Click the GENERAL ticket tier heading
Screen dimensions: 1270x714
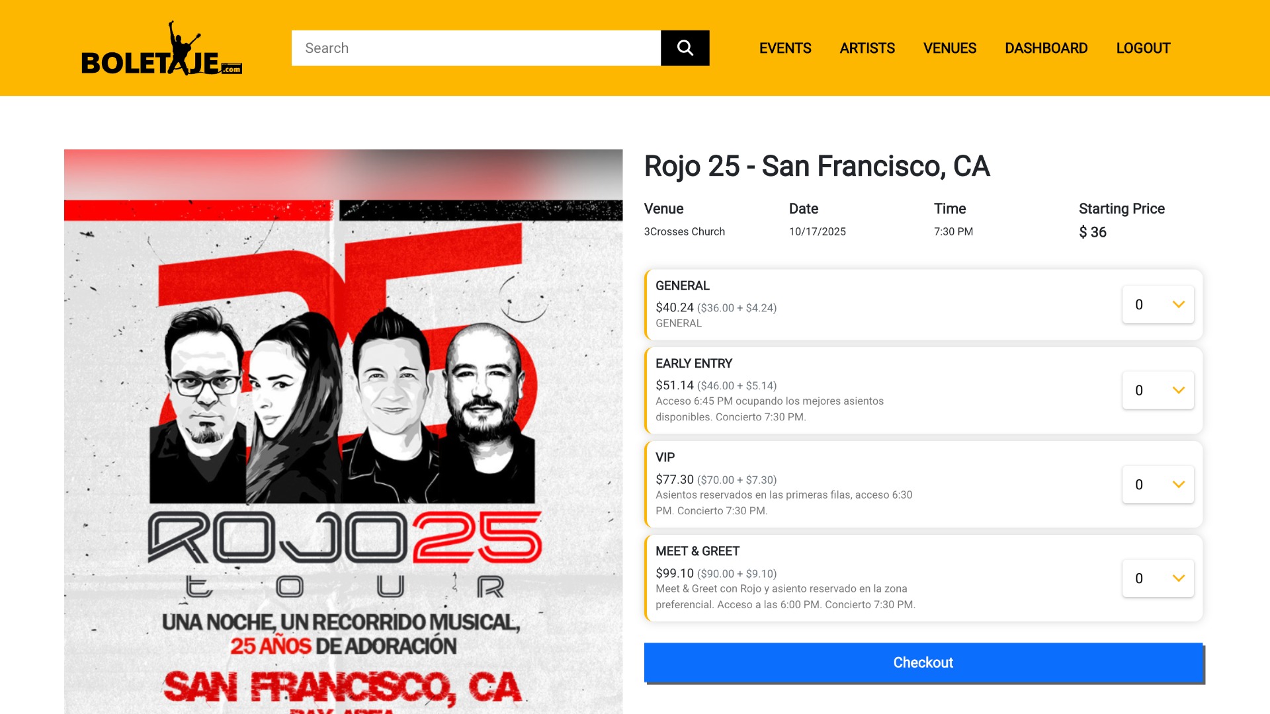point(682,286)
